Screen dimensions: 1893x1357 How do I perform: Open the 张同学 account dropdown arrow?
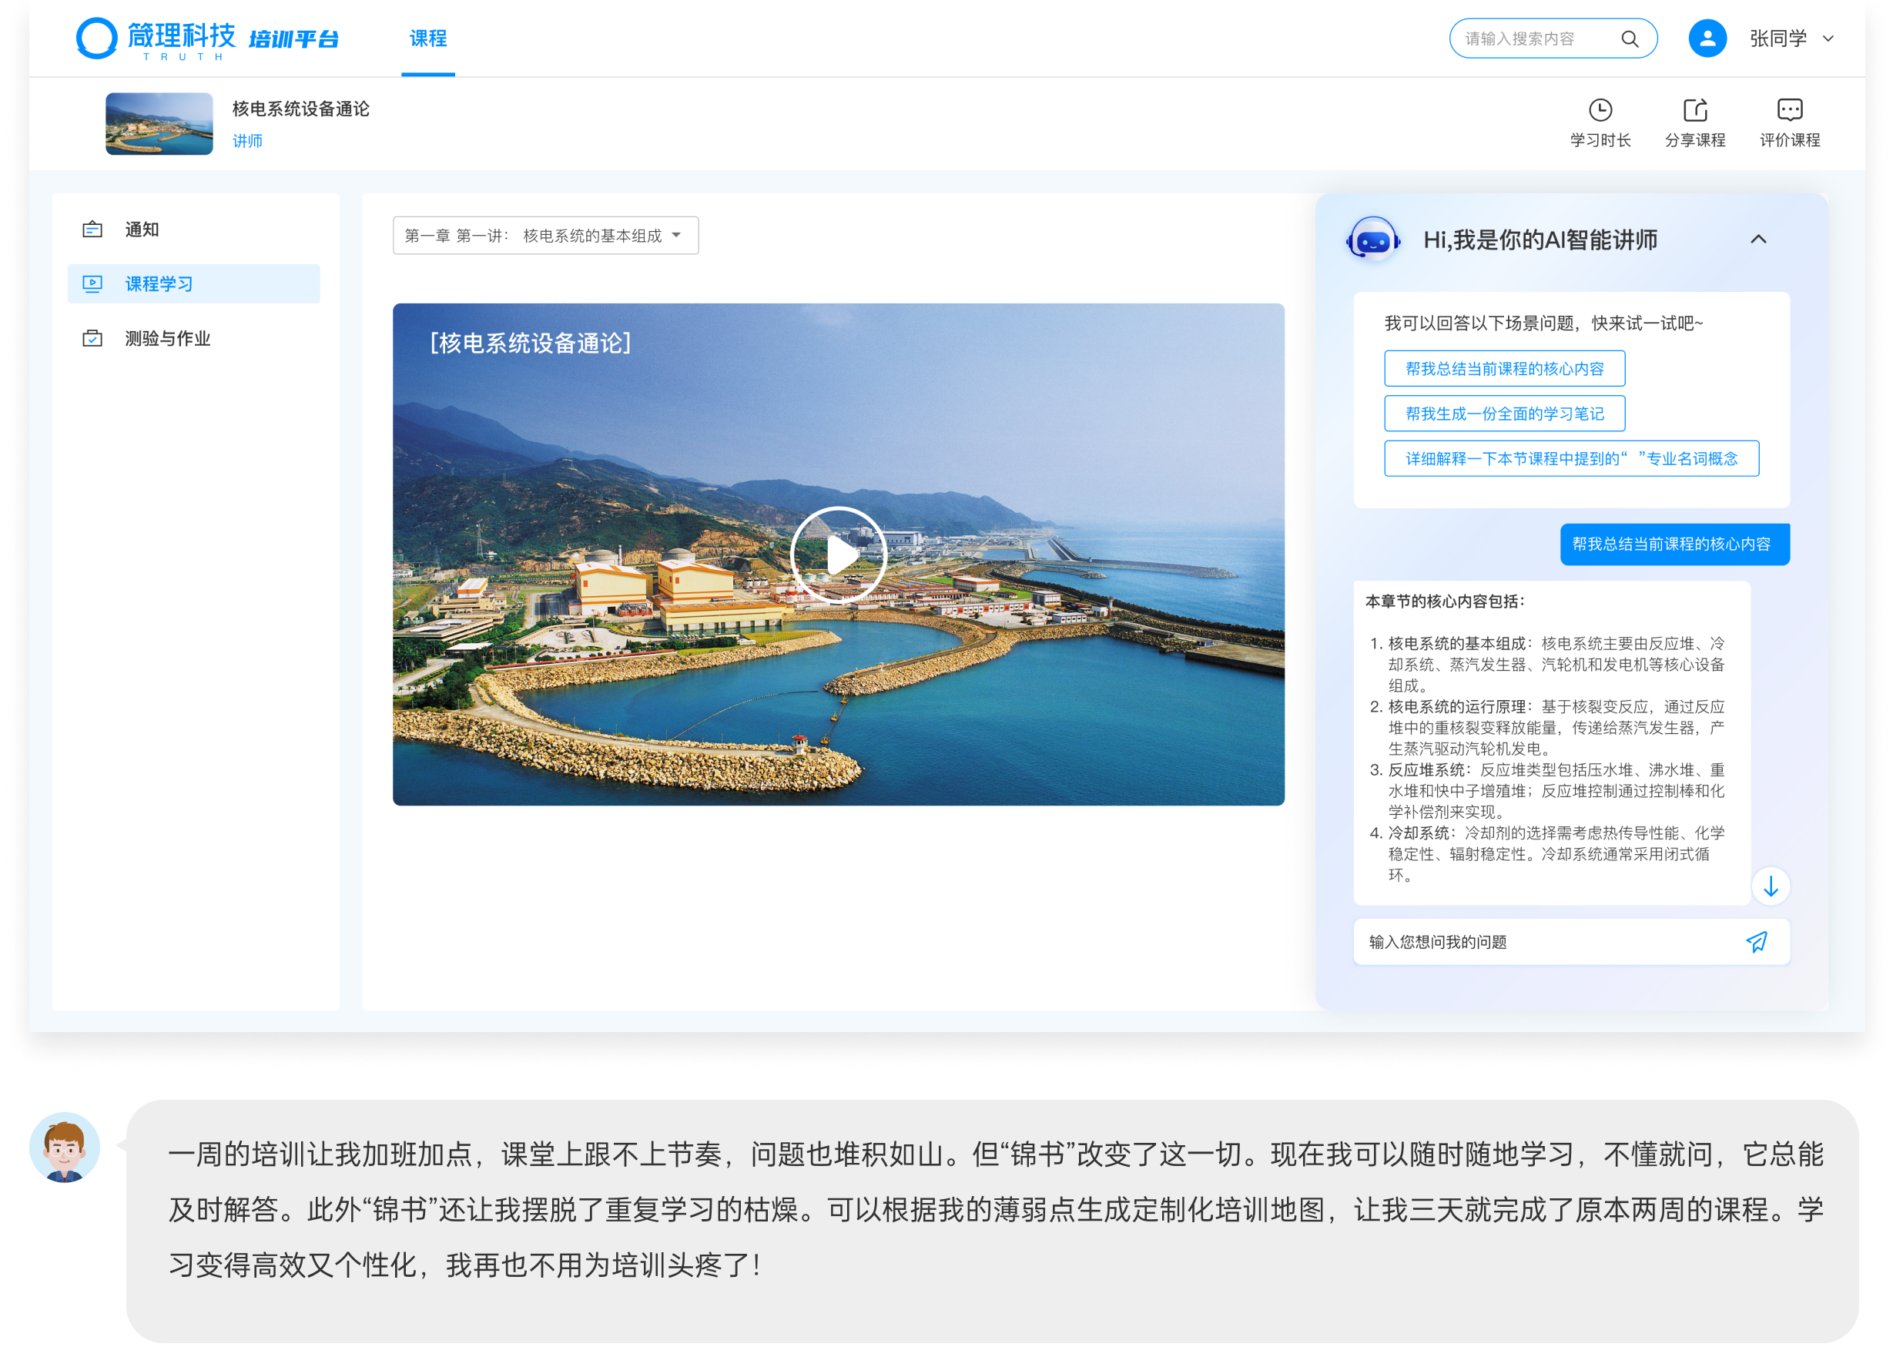tap(1828, 39)
